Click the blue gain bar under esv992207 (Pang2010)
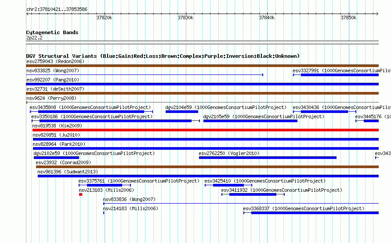Image resolution: width=391 pixels, height=243 pixels. point(202,84)
